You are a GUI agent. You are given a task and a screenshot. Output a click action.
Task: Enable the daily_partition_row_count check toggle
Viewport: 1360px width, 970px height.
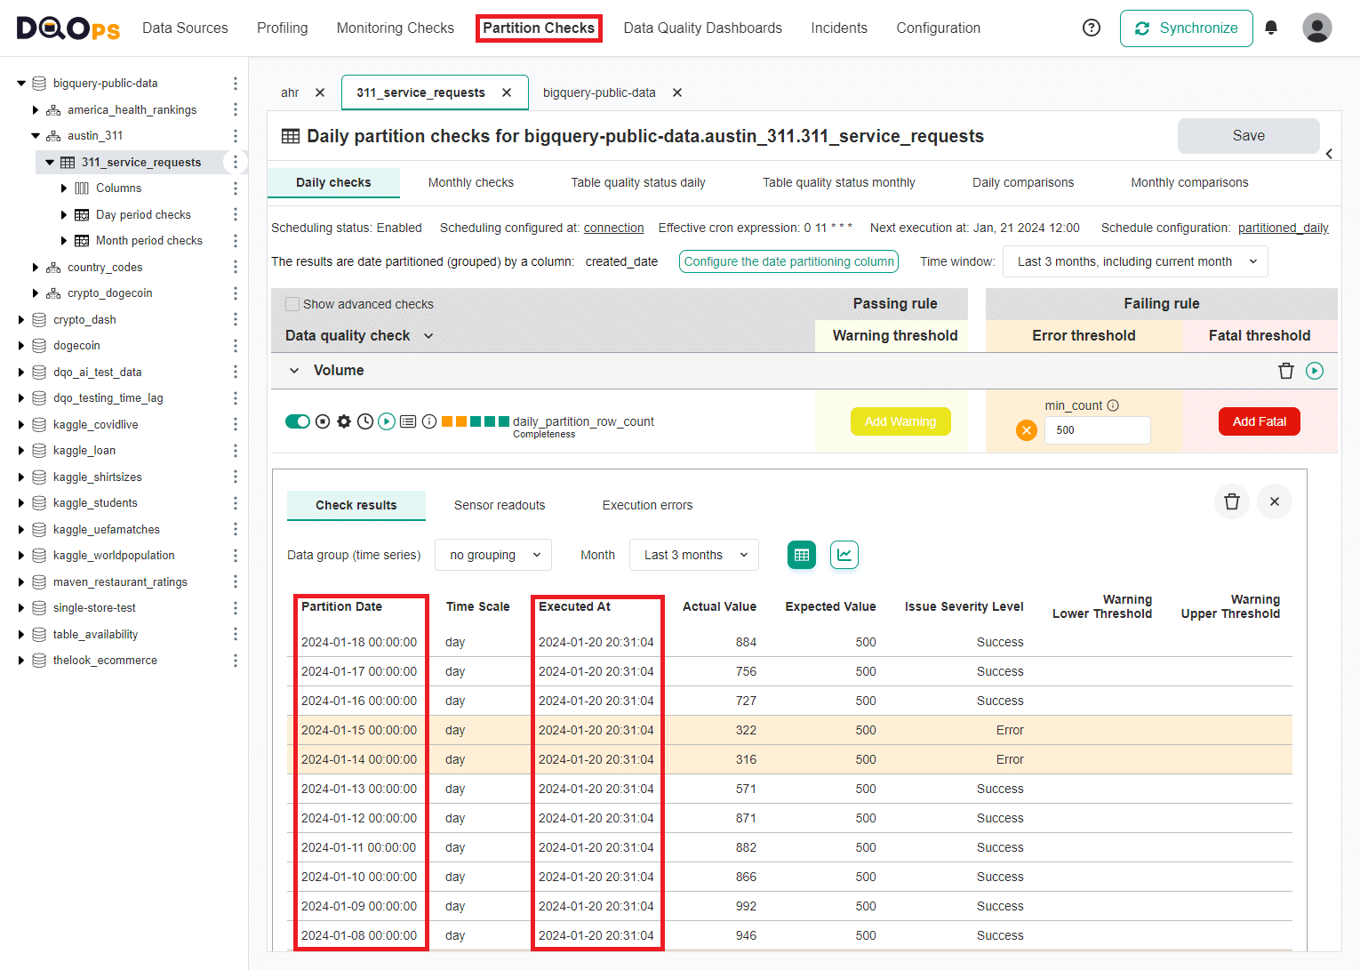pyautogui.click(x=298, y=421)
